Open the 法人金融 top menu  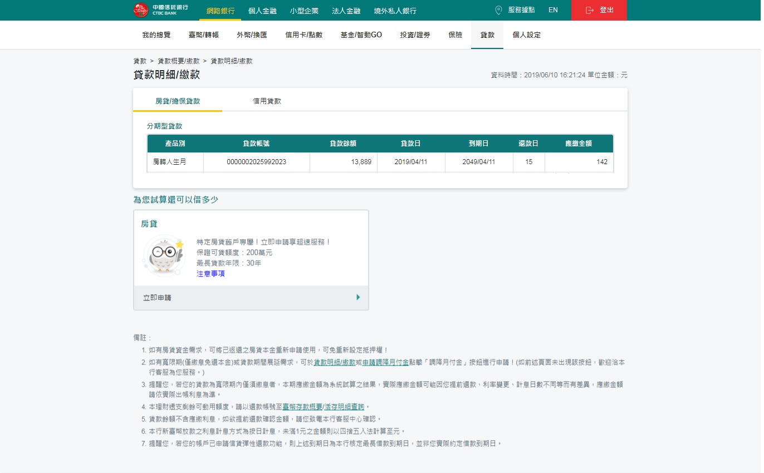pyautogui.click(x=346, y=11)
